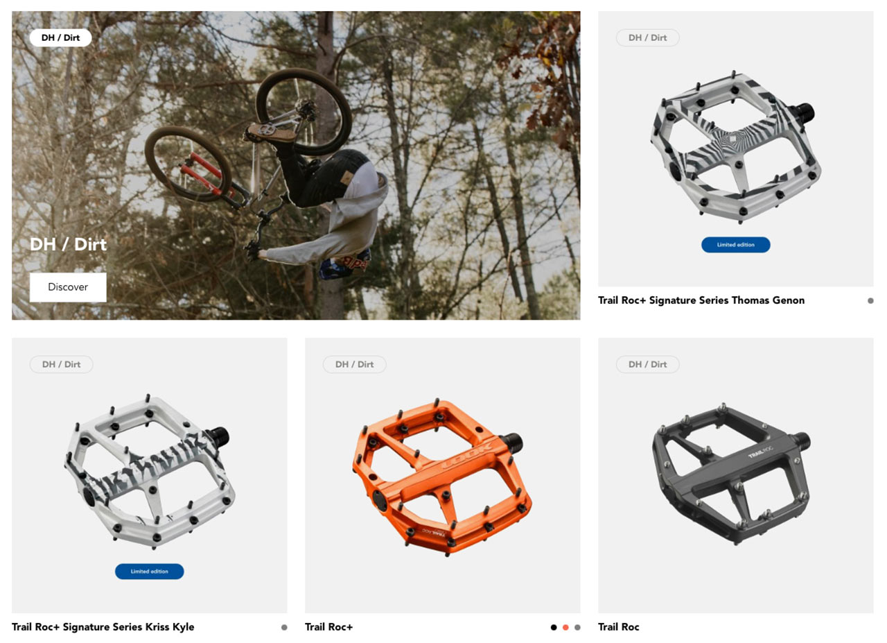Click DH / Dirt tag on orange Trail Roc+ card

354,364
